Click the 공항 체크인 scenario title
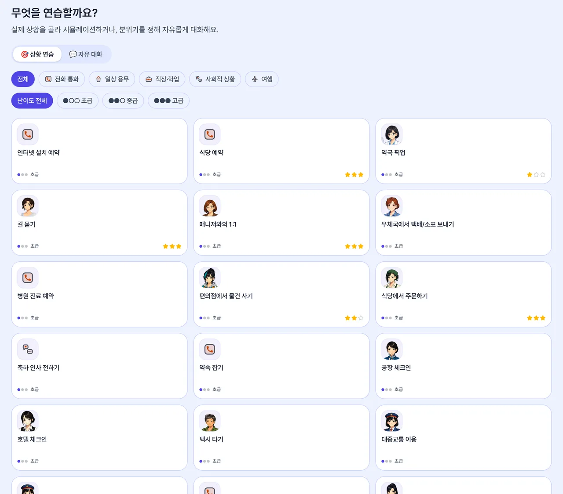563x494 pixels. click(x=396, y=368)
